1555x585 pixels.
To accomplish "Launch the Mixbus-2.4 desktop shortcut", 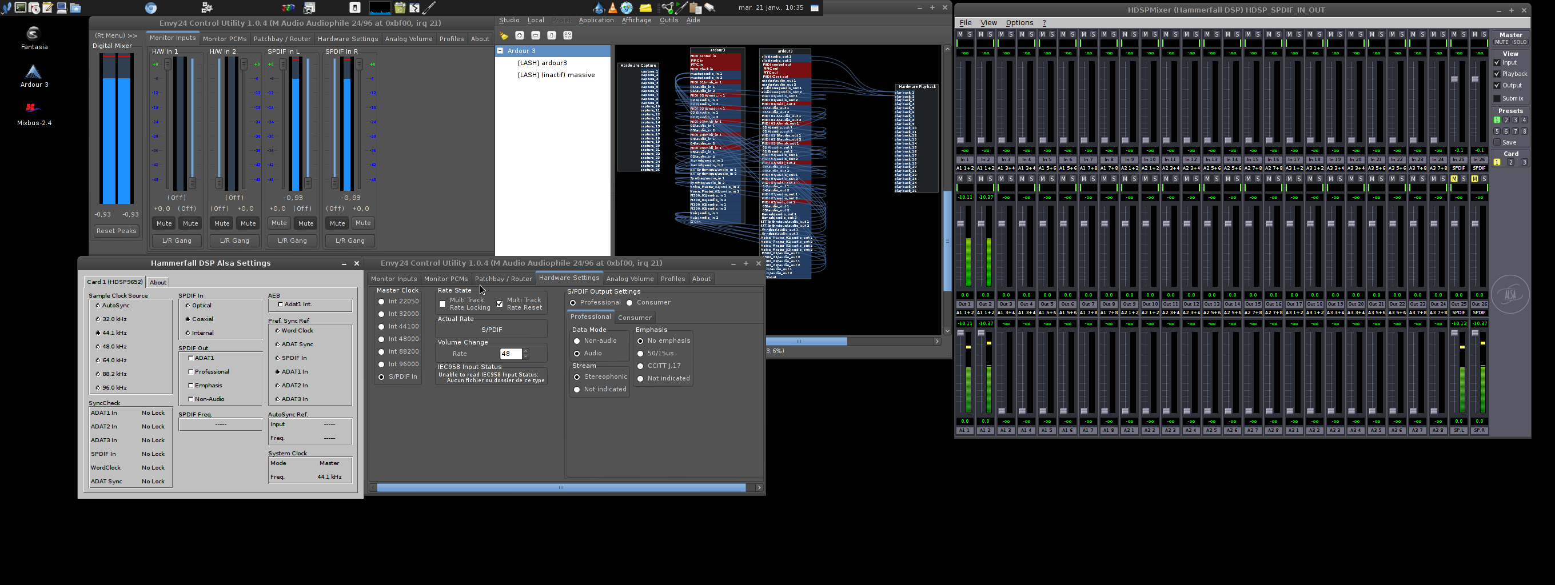I will click(34, 110).
